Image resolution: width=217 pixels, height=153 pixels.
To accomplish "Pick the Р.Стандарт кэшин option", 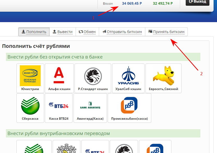I will pyautogui.click(x=93, y=78).
